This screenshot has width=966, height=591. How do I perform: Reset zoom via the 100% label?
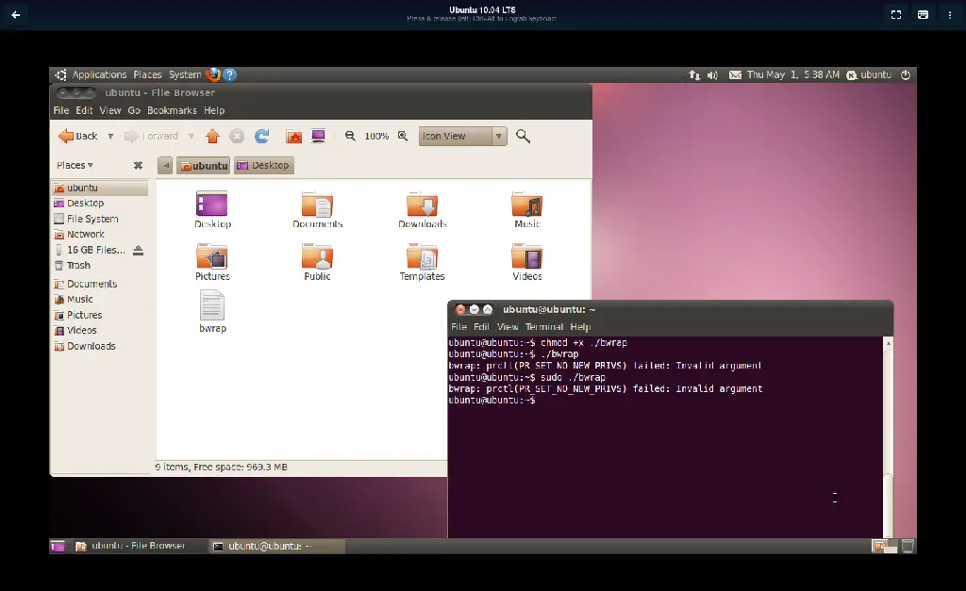pos(376,136)
